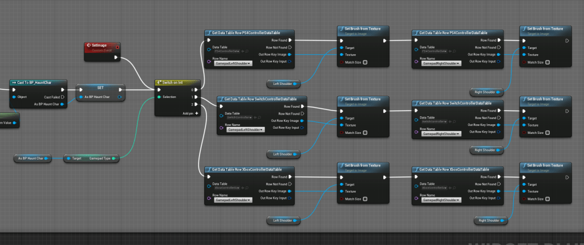Click the Cast Failed execution pin

pyautogui.click(x=64, y=97)
